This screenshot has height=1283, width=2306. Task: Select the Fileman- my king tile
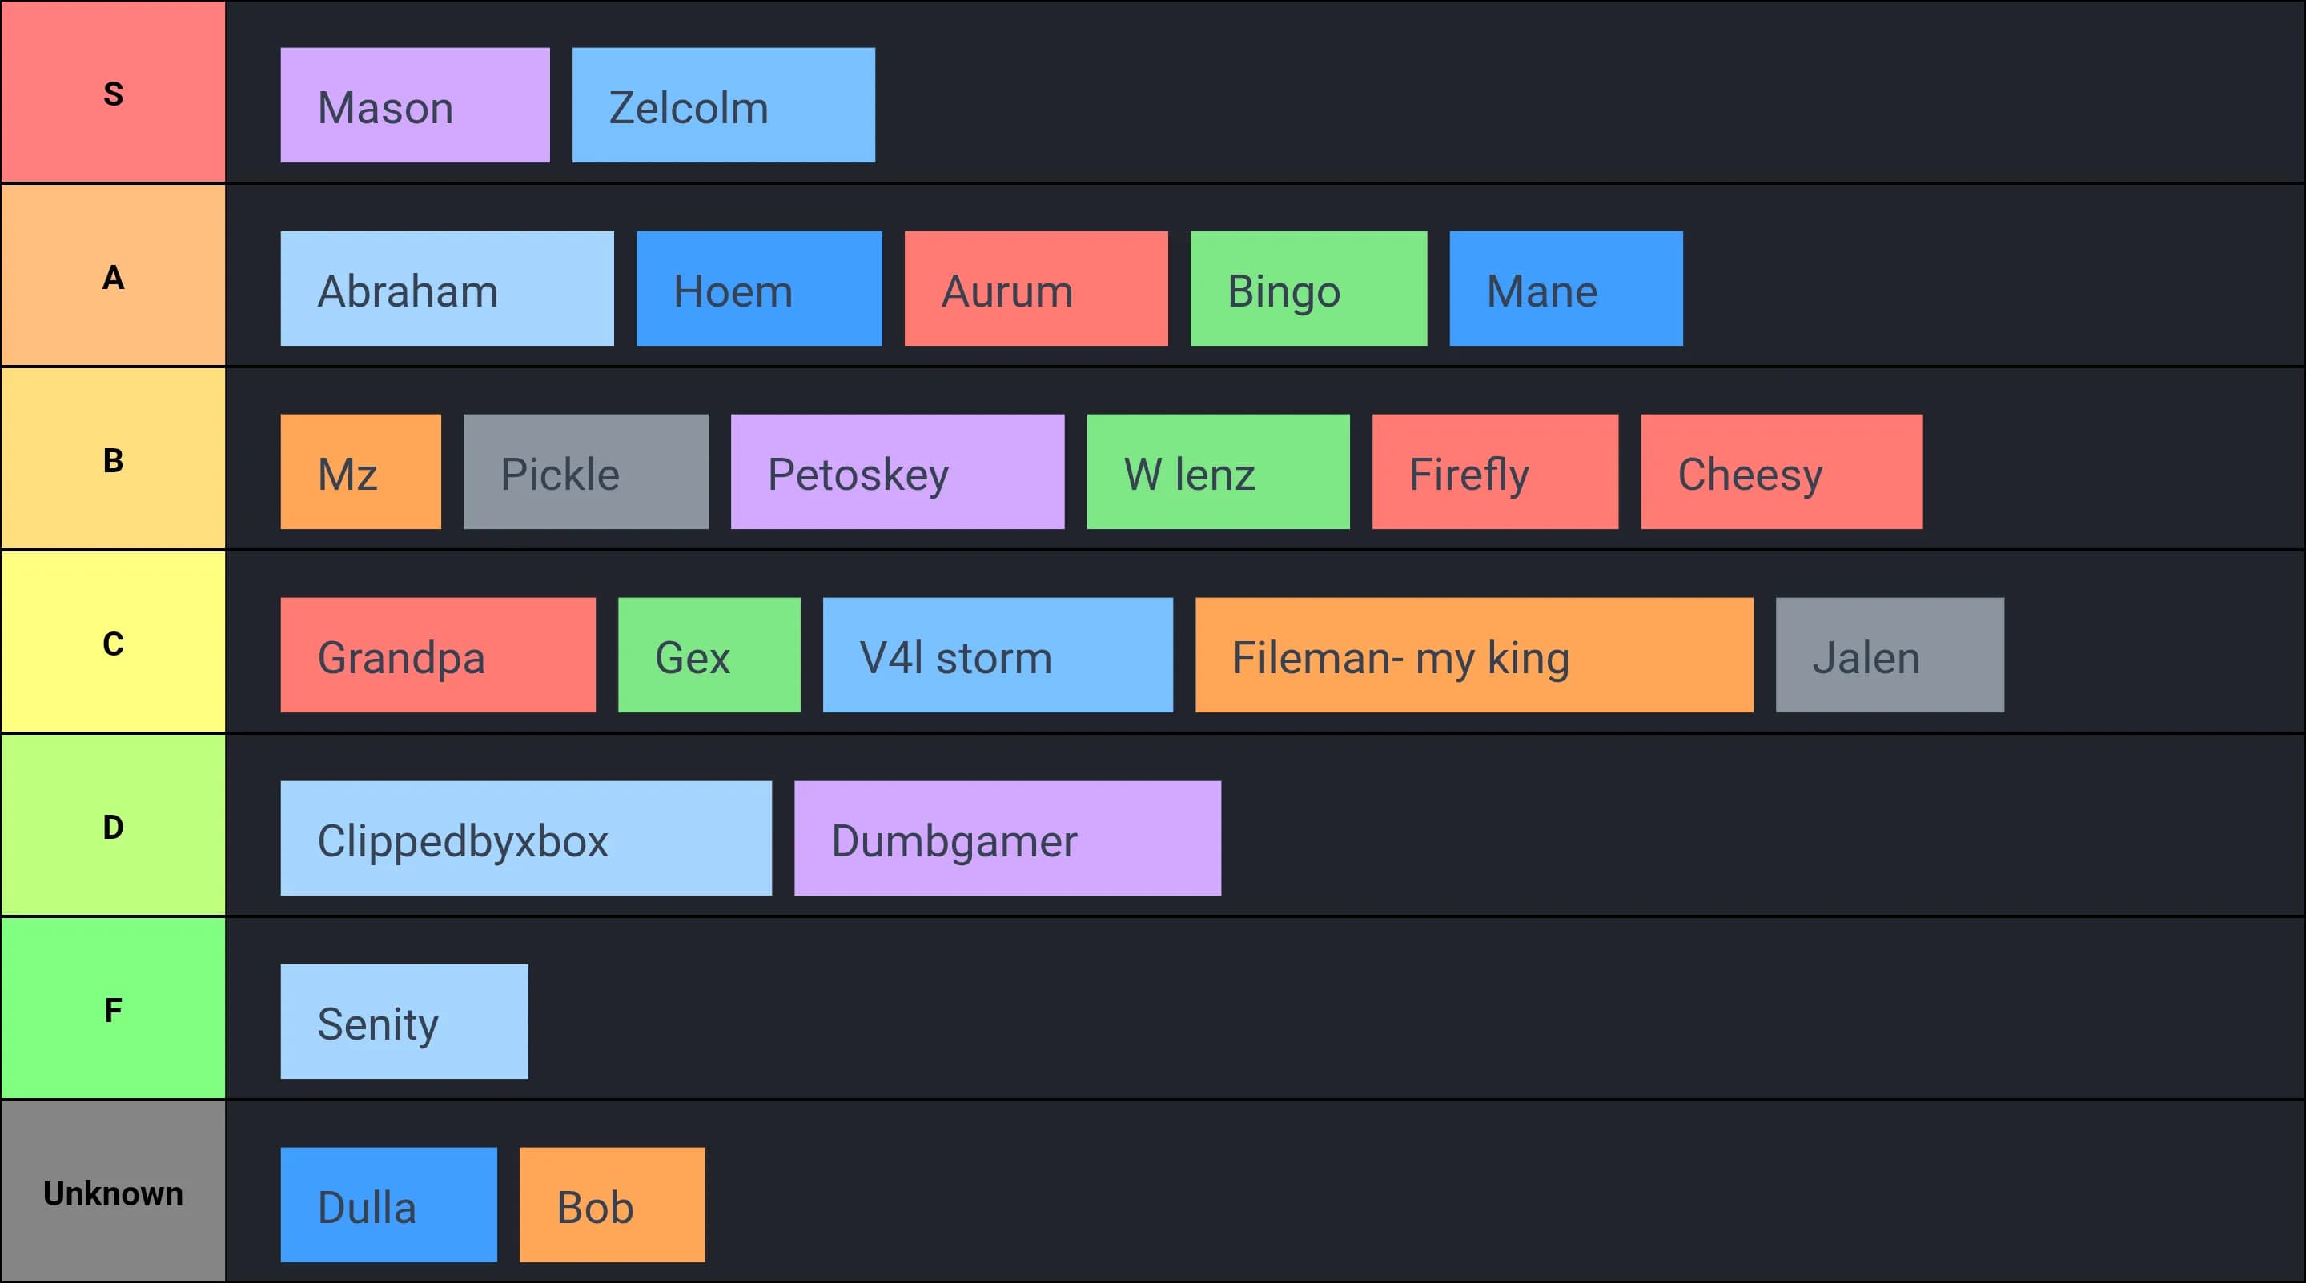(1473, 655)
